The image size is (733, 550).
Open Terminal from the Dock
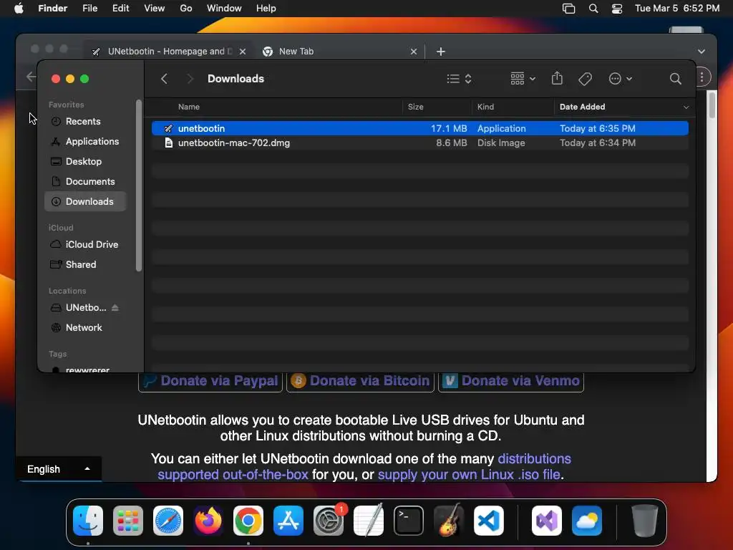[409, 521]
